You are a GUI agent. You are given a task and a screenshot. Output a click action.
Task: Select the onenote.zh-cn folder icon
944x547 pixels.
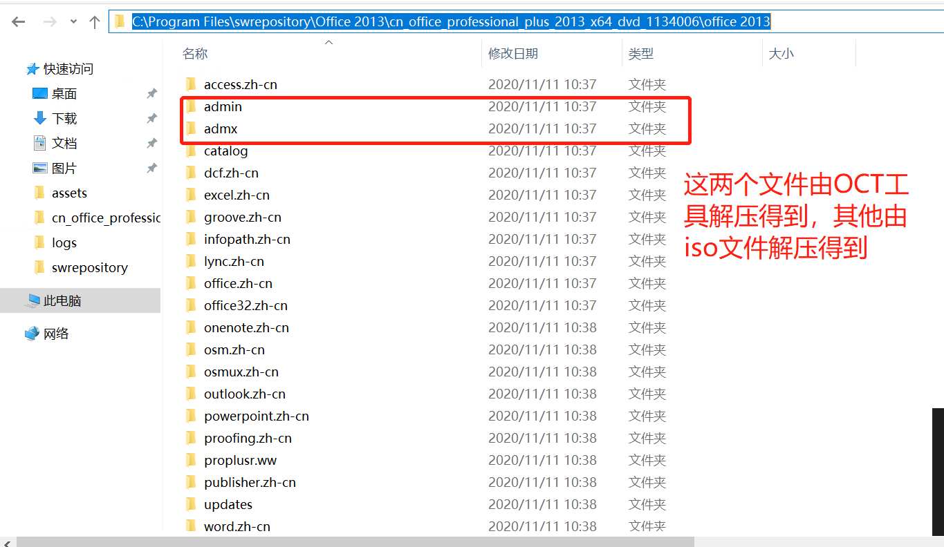tap(192, 327)
